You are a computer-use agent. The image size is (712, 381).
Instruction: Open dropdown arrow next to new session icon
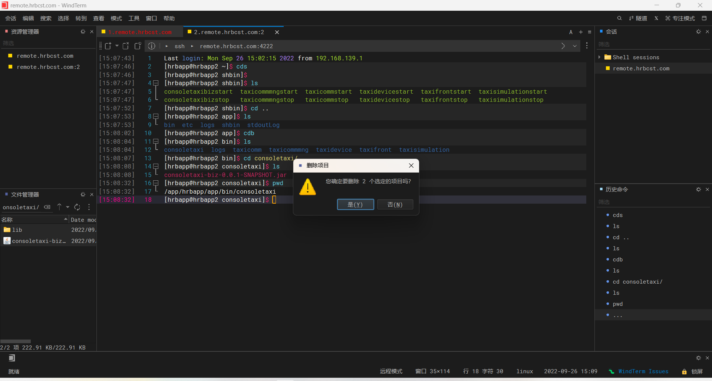click(x=117, y=46)
